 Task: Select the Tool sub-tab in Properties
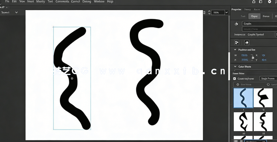click(x=243, y=16)
